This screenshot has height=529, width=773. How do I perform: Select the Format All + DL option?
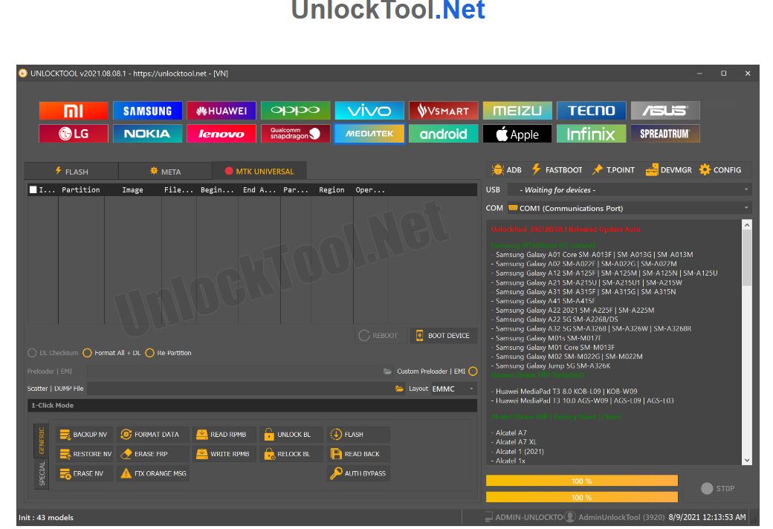(88, 353)
